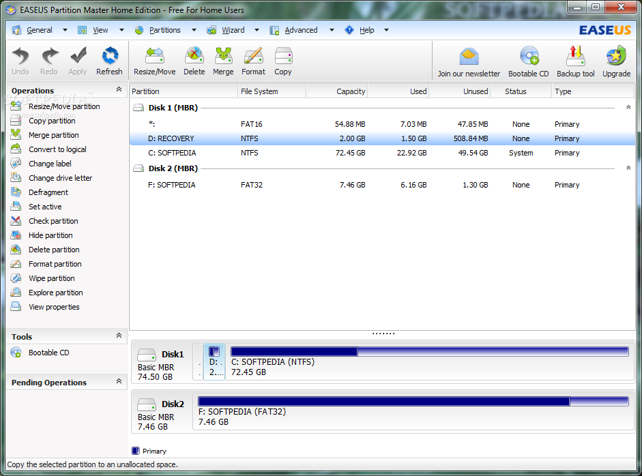This screenshot has width=642, height=476.
Task: Open Help menu dropdown arrow
Action: point(386,30)
